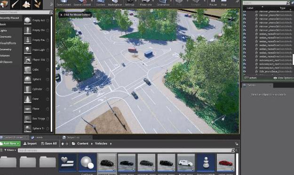Click the Content Browser search magnifier icon
The height and width of the screenshot is (175, 294).
233,150
